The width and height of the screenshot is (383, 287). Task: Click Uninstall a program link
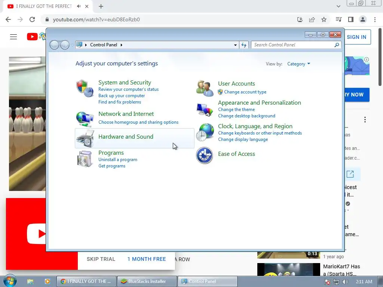[118, 160]
